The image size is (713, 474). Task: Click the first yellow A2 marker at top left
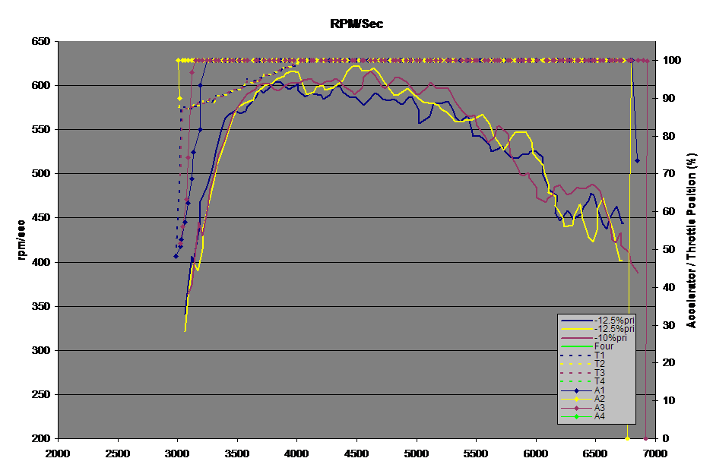point(177,60)
